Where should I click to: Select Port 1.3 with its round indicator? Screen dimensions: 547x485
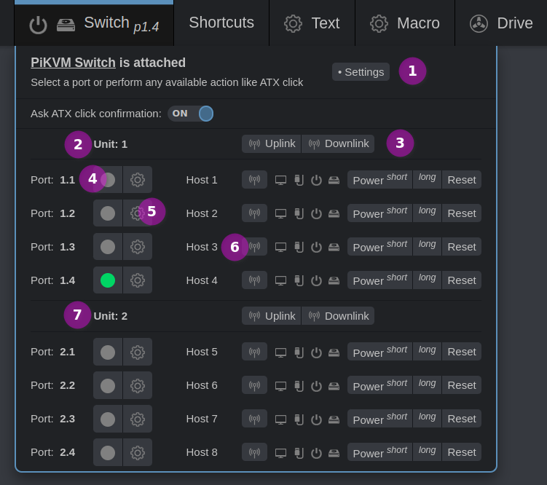click(x=108, y=247)
